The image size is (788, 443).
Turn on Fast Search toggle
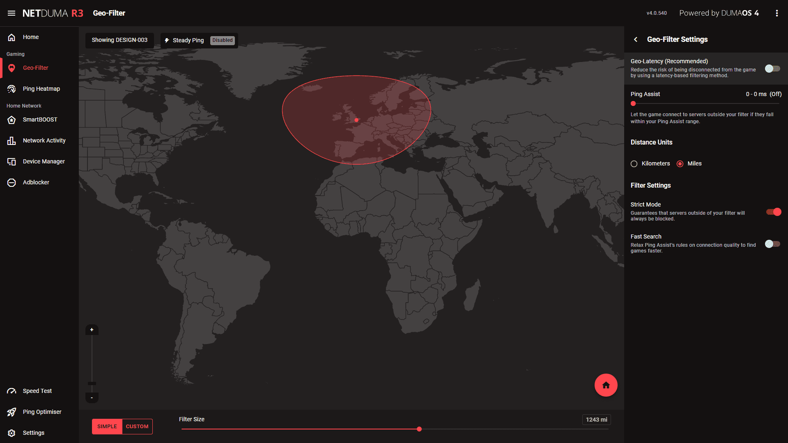click(x=772, y=244)
